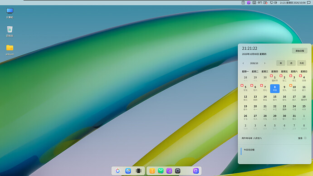The image size is (313, 176).
Task: Open the on-screen keyboard tray icon
Action: [x=254, y=3]
